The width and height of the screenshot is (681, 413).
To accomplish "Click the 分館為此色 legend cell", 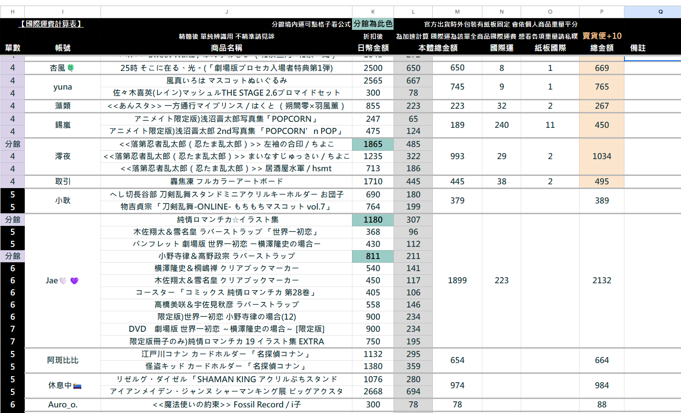I will coord(373,24).
